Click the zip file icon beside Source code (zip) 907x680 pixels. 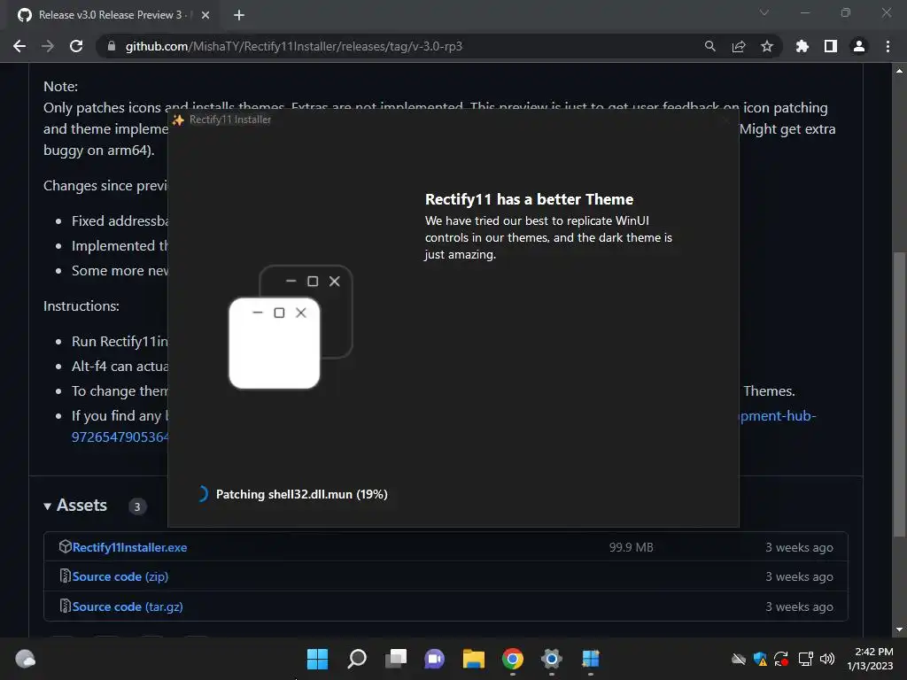tap(65, 576)
